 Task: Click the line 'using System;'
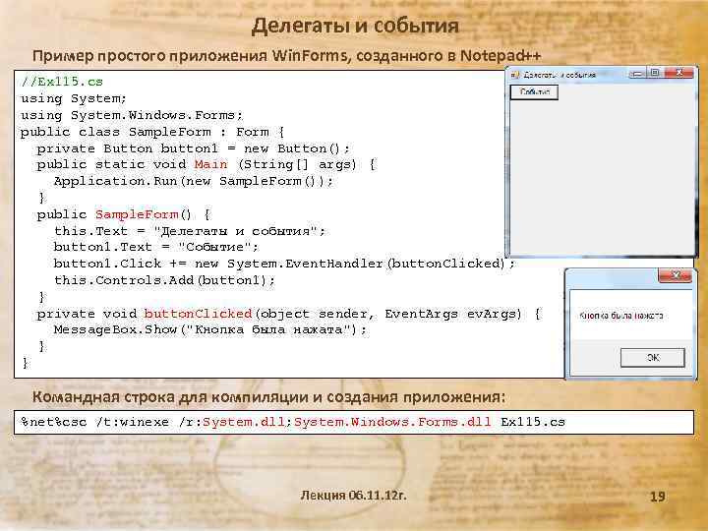click(74, 98)
